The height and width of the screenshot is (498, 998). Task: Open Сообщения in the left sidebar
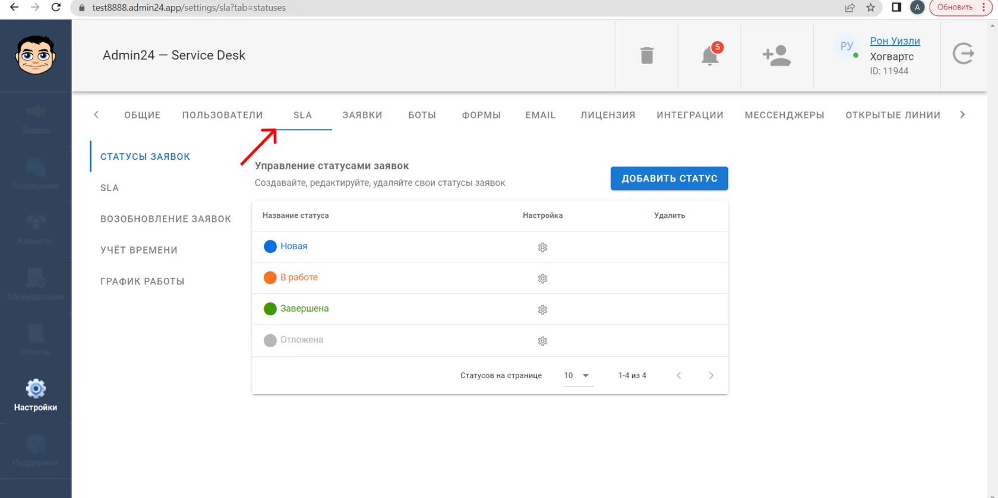(x=36, y=175)
